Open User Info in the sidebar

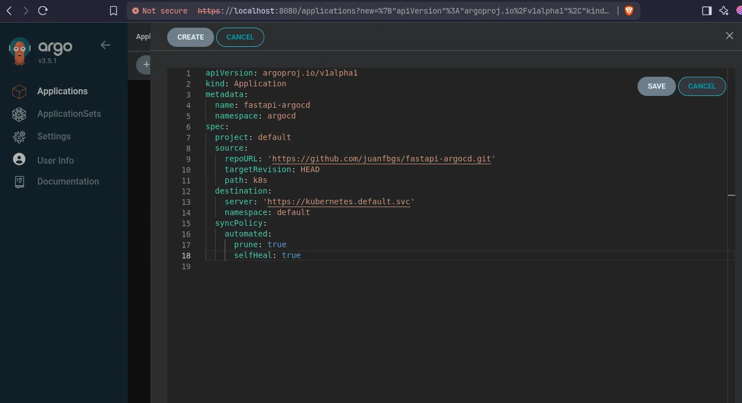pyautogui.click(x=55, y=160)
